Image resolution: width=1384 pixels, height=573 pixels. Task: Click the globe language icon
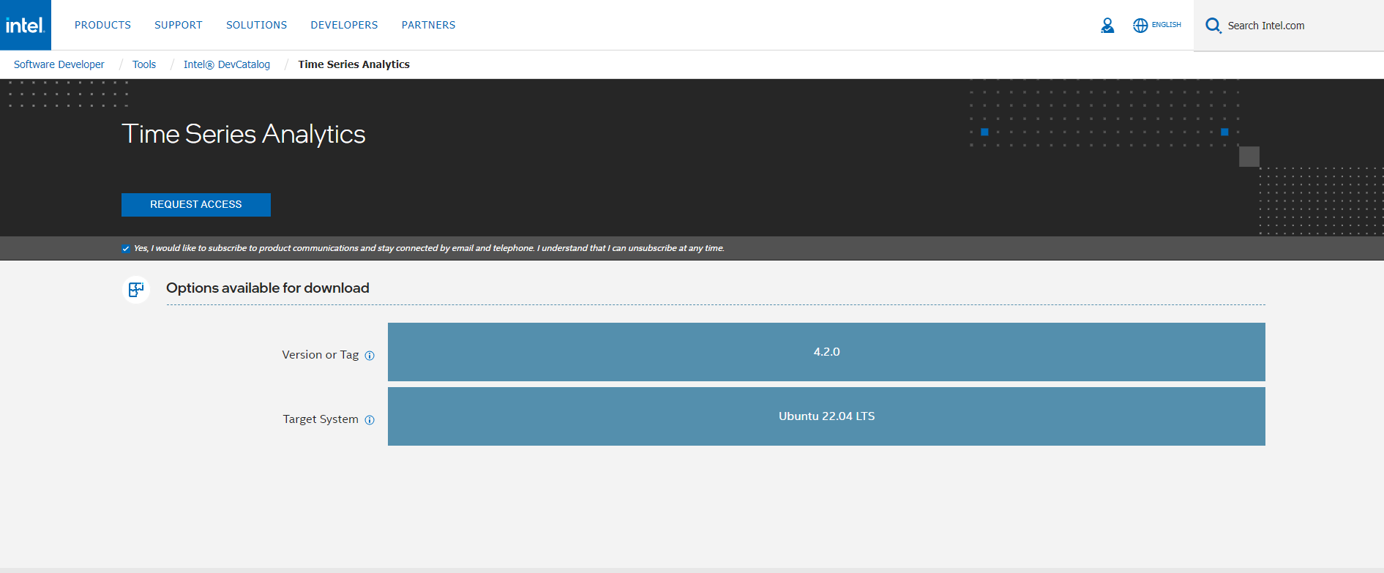[x=1140, y=26]
